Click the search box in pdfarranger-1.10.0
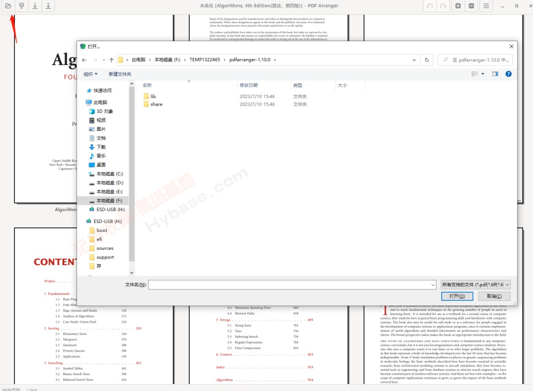The image size is (533, 391). [475, 60]
